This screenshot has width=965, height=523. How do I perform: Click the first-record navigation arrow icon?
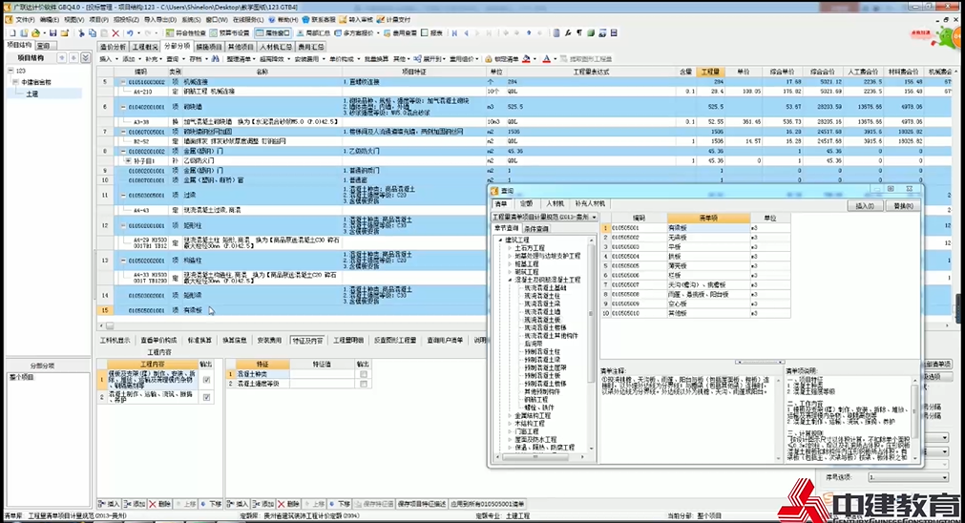click(454, 32)
